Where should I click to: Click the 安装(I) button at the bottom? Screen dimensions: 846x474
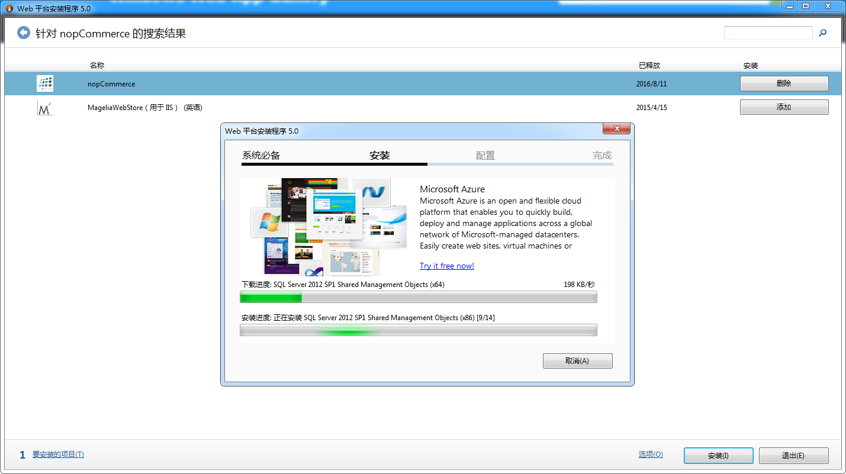tap(718, 456)
